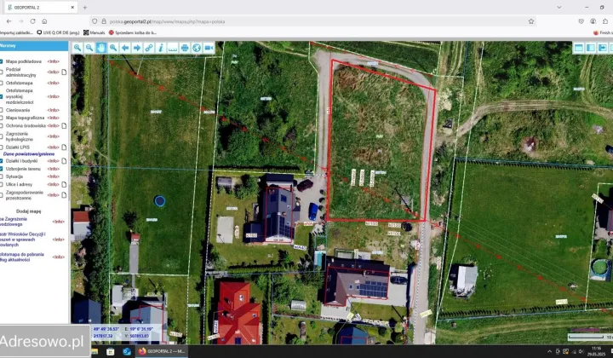
Task: Go to next map view with right arrow
Action: (x=137, y=48)
